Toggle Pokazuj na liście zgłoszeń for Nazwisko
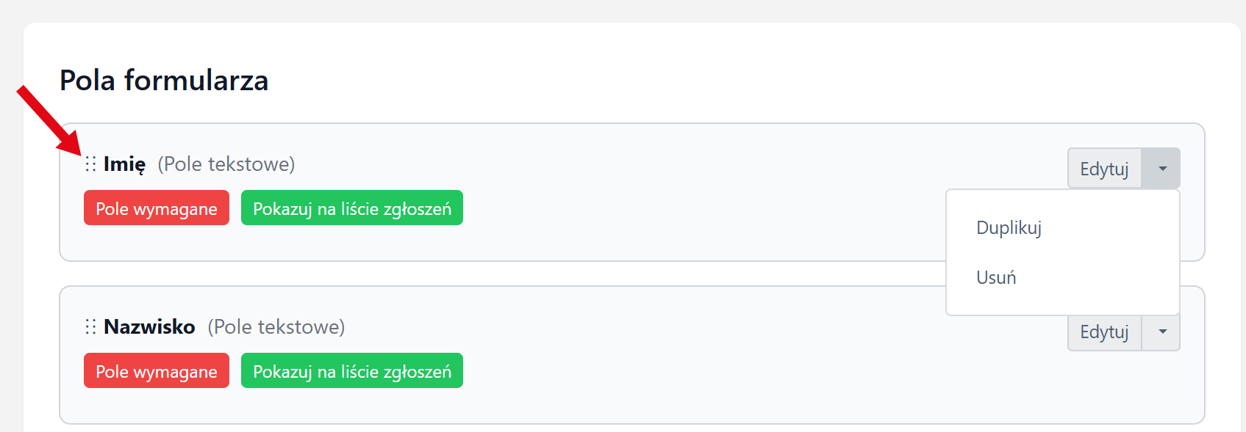The image size is (1246, 432). click(351, 371)
